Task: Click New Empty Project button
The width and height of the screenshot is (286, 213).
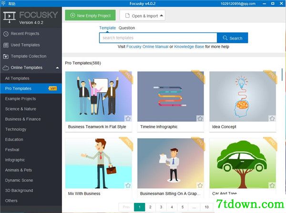Action: point(90,15)
